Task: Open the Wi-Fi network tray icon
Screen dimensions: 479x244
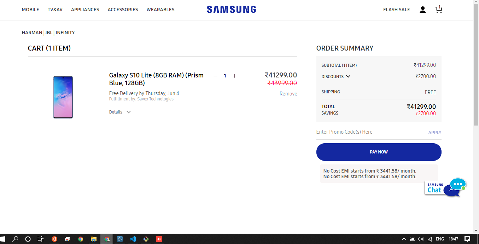Action: click(x=430, y=239)
